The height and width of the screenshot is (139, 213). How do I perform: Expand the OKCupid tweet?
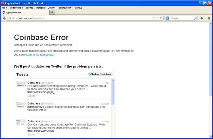tap(31, 96)
